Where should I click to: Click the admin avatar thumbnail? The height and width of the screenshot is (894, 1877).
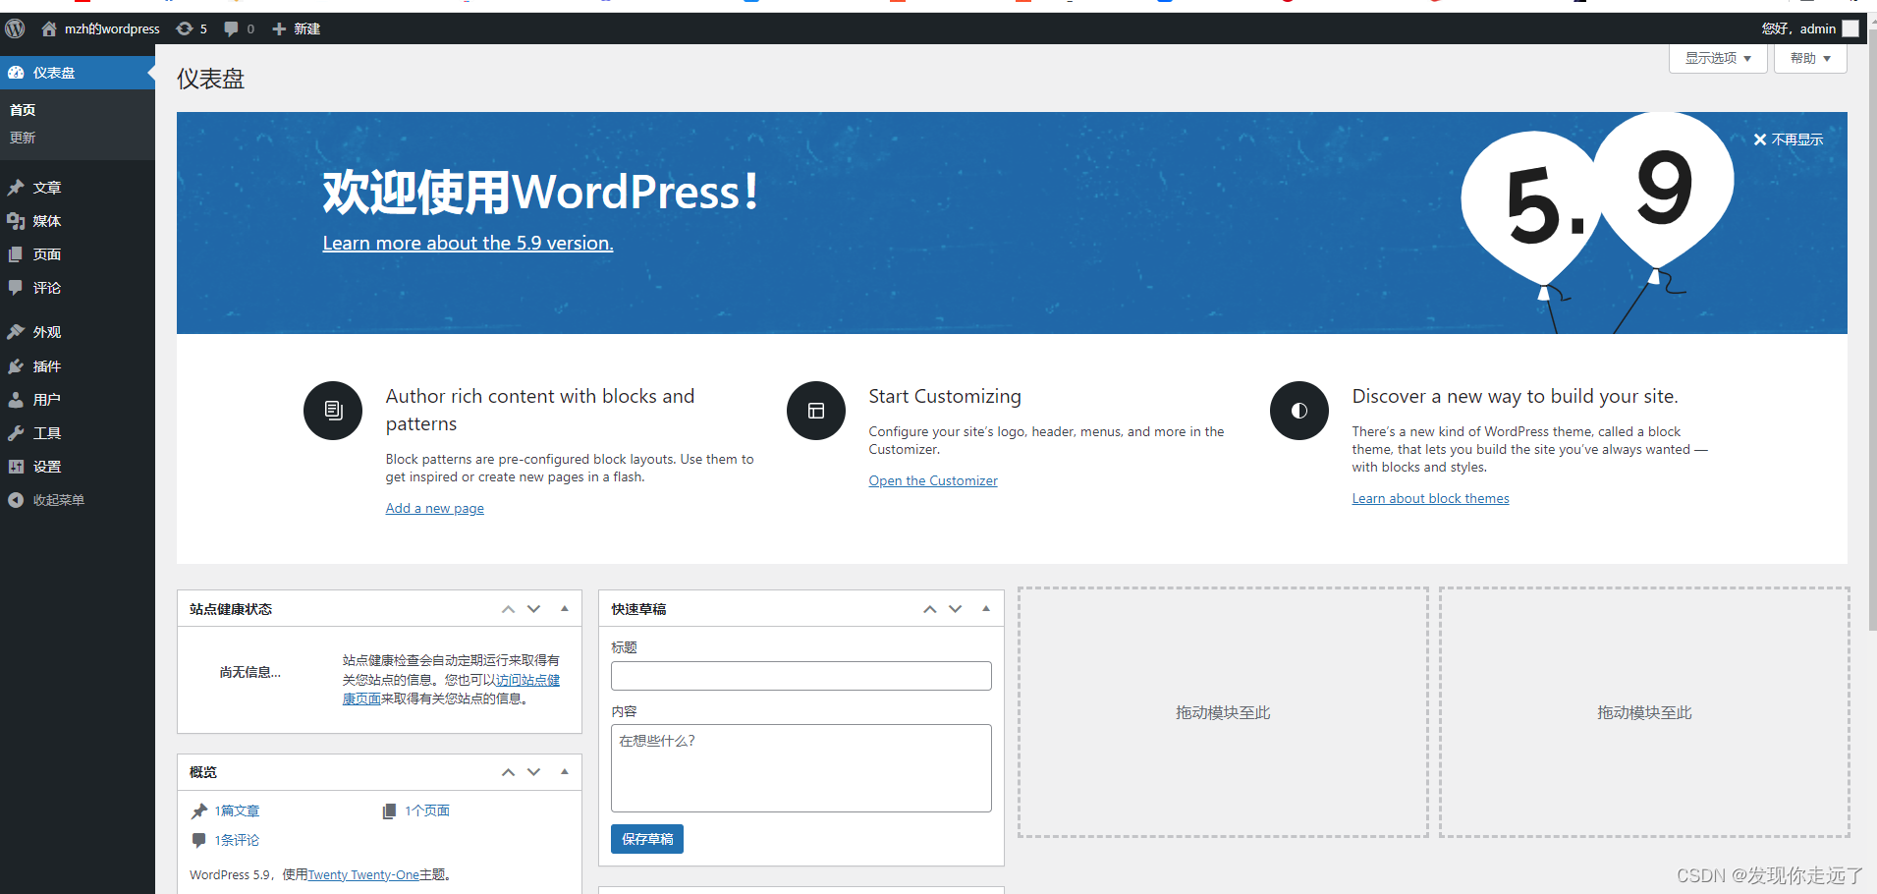[1850, 28]
